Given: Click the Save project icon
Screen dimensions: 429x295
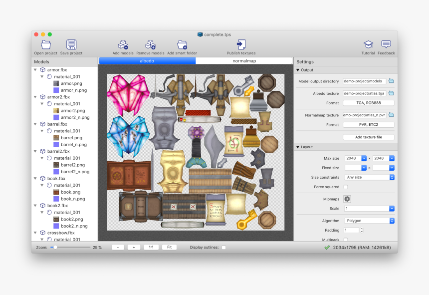Looking at the screenshot, I should (x=71, y=44).
